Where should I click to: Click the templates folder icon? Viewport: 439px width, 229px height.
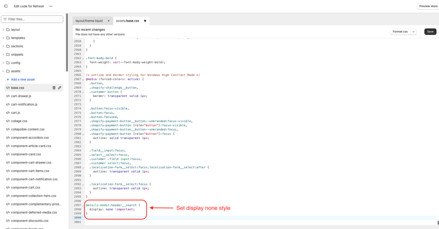8,38
